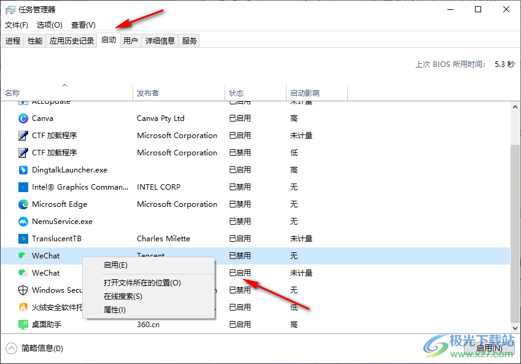Click the enabled CTF 加载程序 icon
521x364 pixels.
pos(23,136)
